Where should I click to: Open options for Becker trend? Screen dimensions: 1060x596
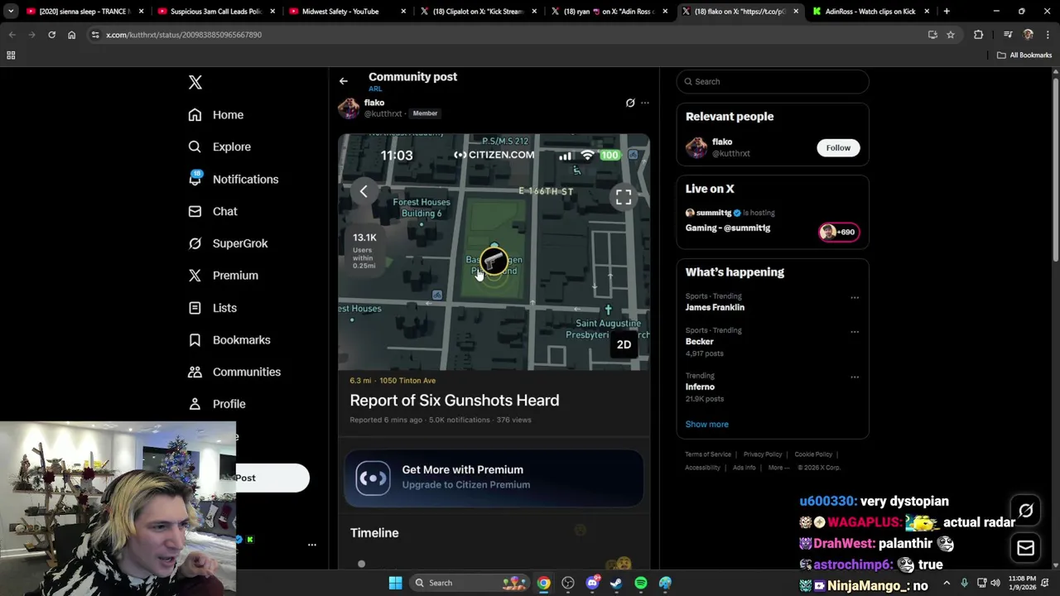tap(855, 332)
